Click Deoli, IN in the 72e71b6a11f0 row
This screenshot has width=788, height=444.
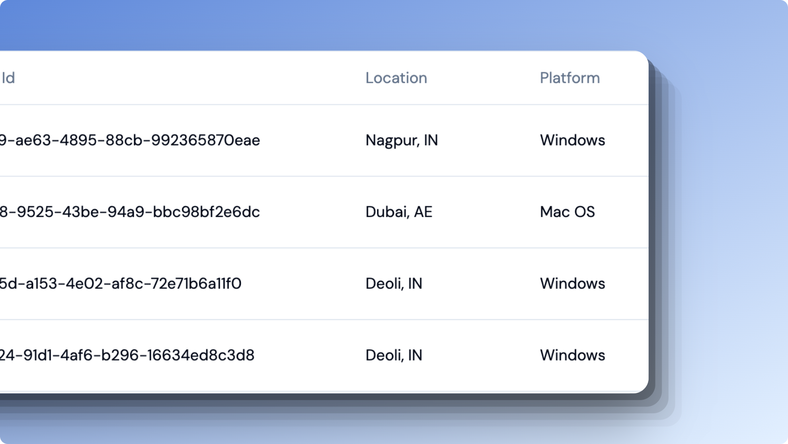tap(394, 283)
